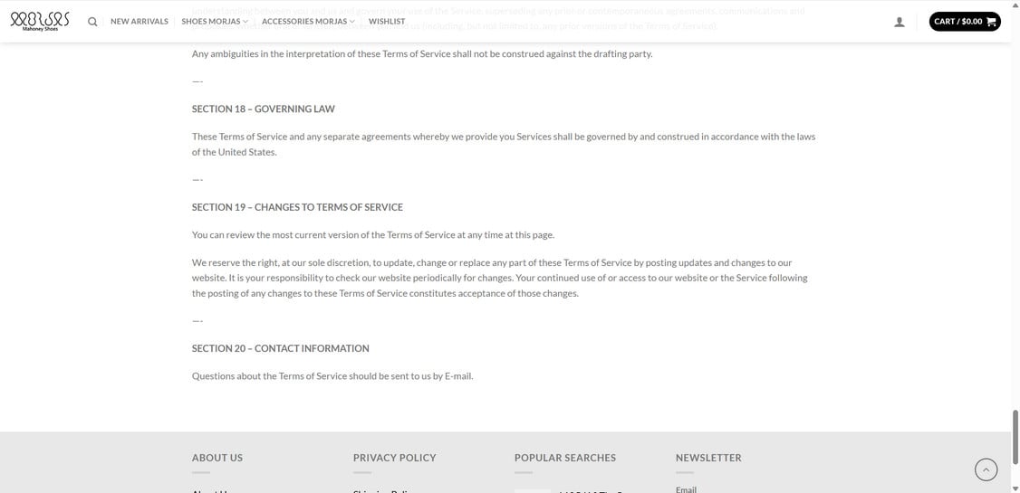Open the Cart / $0.00 button
The width and height of the screenshot is (1020, 493).
965,22
